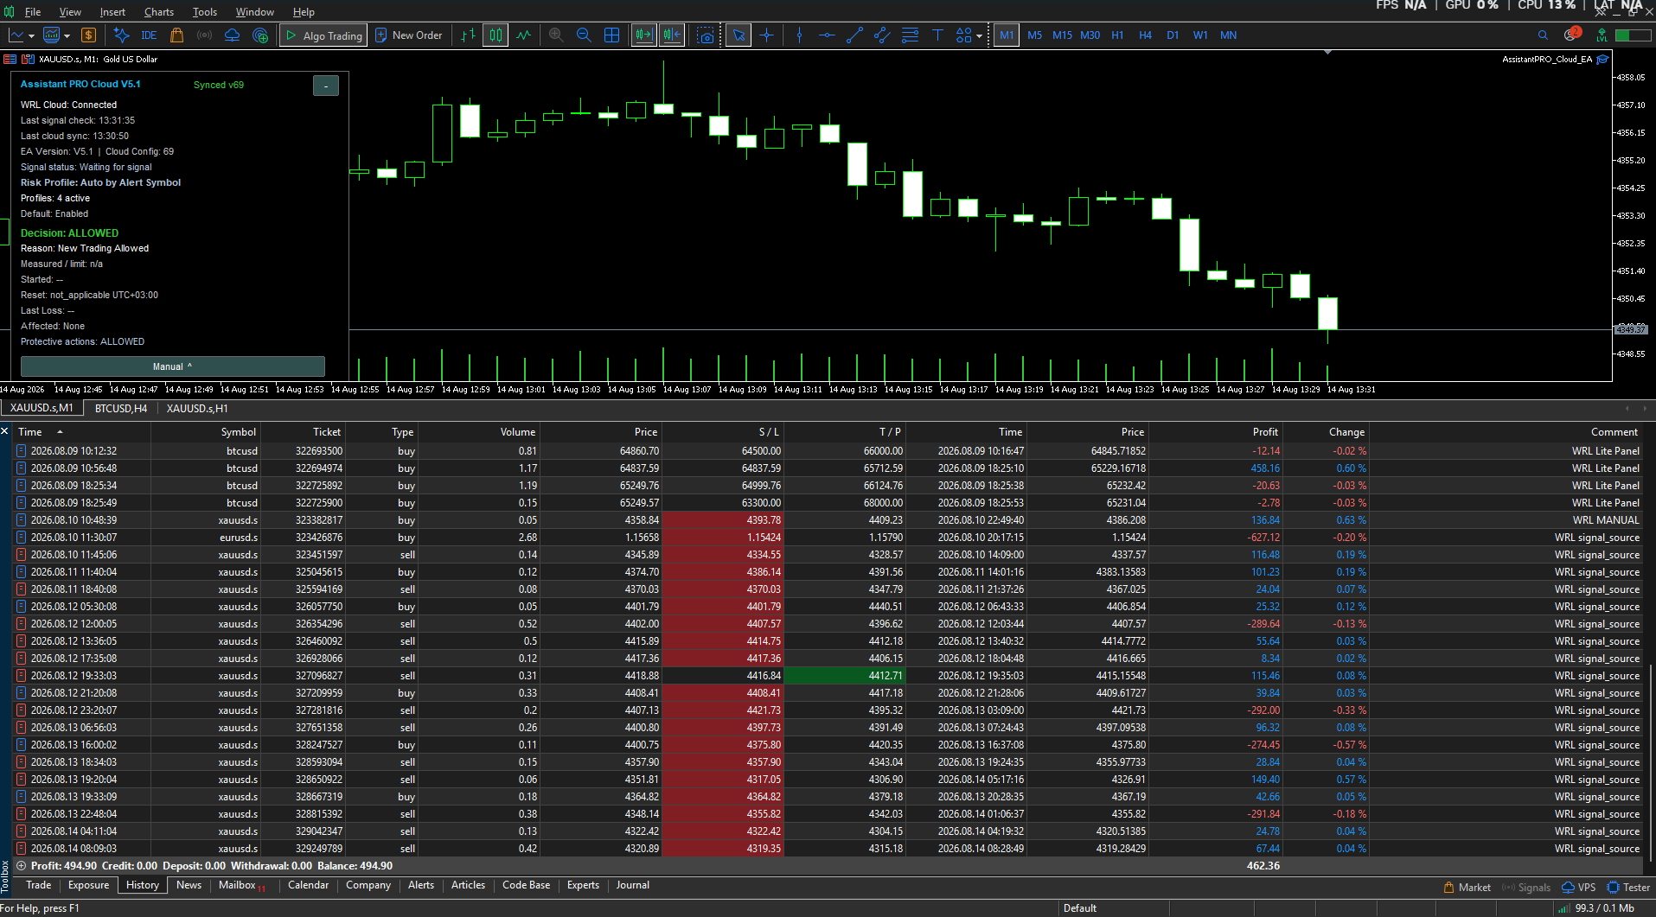
Task: Launch the IDE MetaEditor
Action: point(149,35)
